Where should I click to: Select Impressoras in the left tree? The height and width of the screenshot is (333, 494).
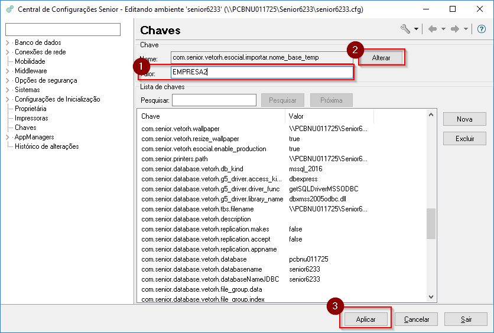(31, 118)
